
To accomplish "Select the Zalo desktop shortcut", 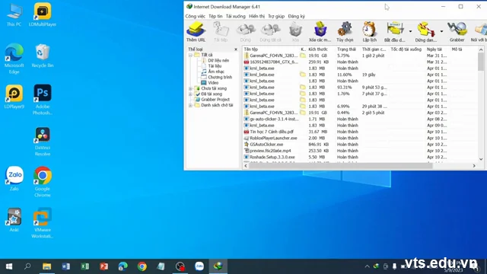I will click(14, 178).
